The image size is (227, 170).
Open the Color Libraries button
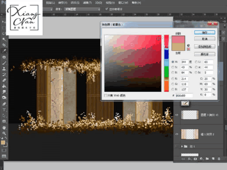[x=204, y=54]
